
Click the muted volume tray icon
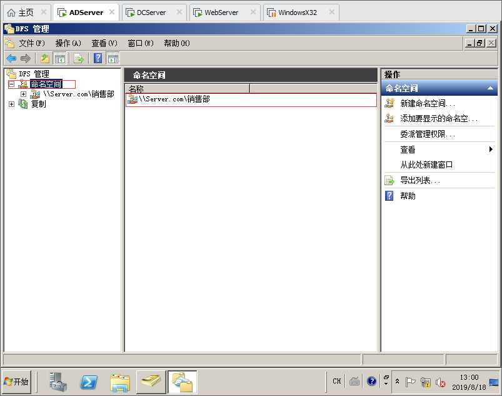coord(441,382)
